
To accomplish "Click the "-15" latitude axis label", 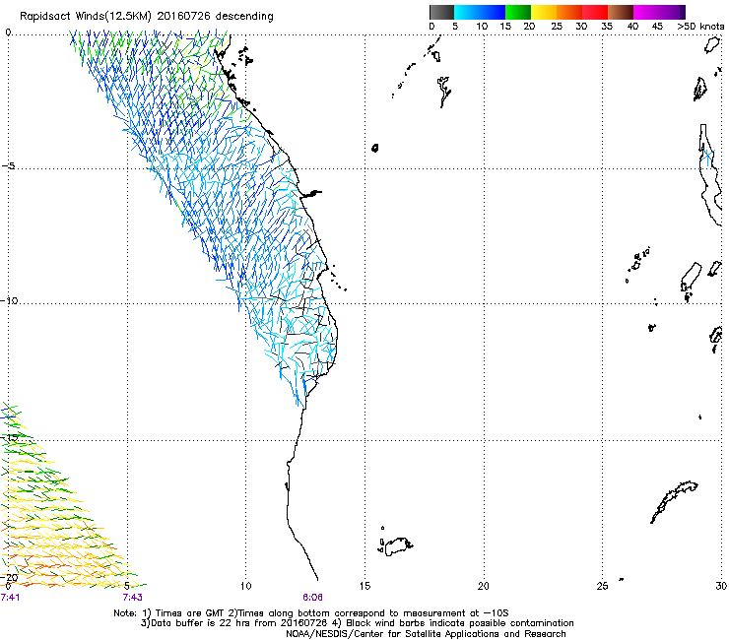I will coord(9,437).
